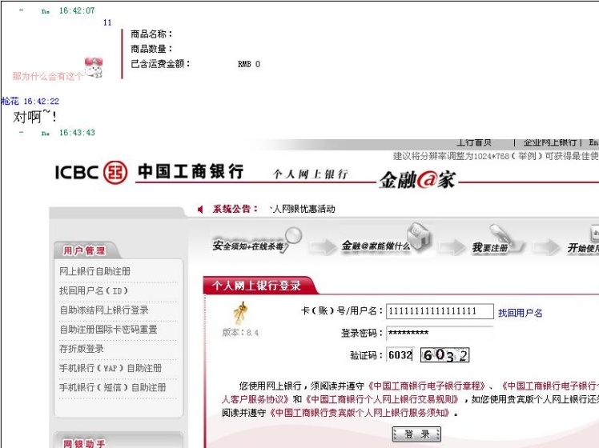Click the golden key icon above version
The height and width of the screenshot is (448, 599).
point(239,311)
